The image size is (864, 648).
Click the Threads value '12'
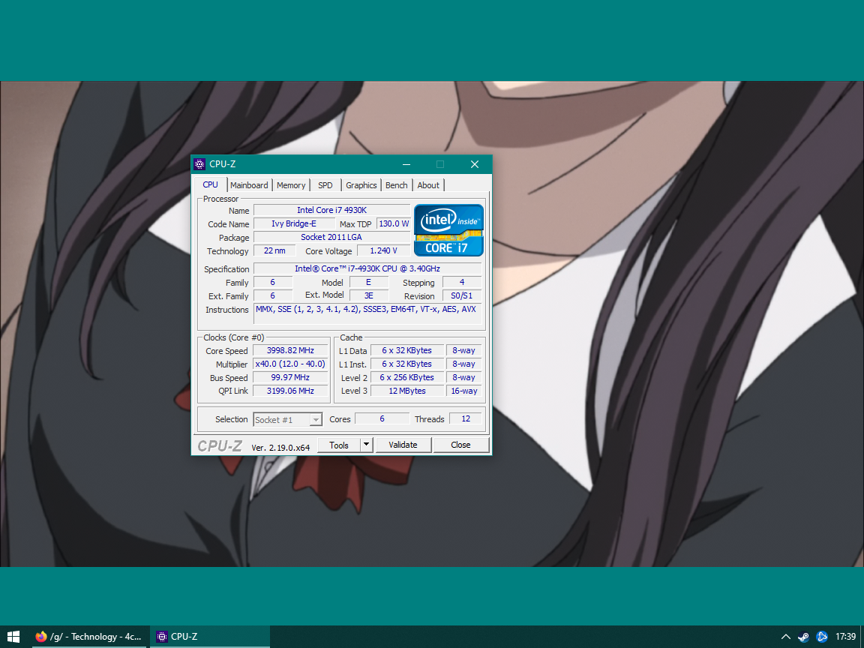pyautogui.click(x=466, y=418)
